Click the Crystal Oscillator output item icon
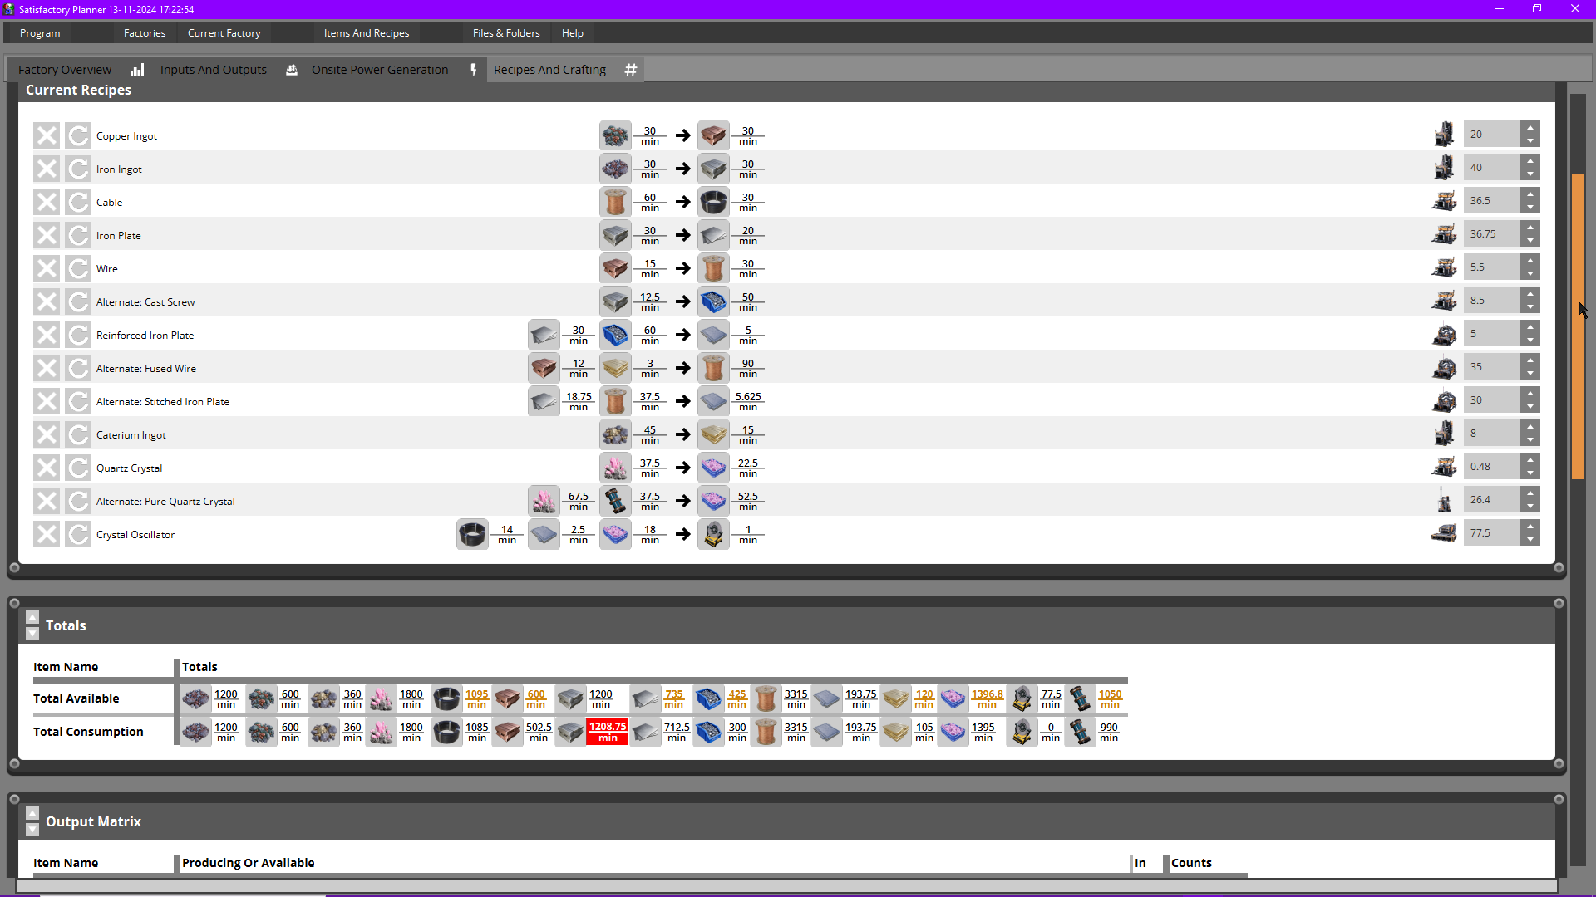 (713, 534)
